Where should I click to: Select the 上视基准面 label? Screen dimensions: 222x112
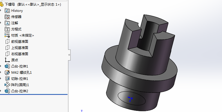coord(20,48)
